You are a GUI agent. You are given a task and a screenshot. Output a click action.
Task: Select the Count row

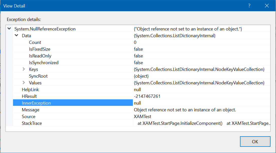coord(35,42)
